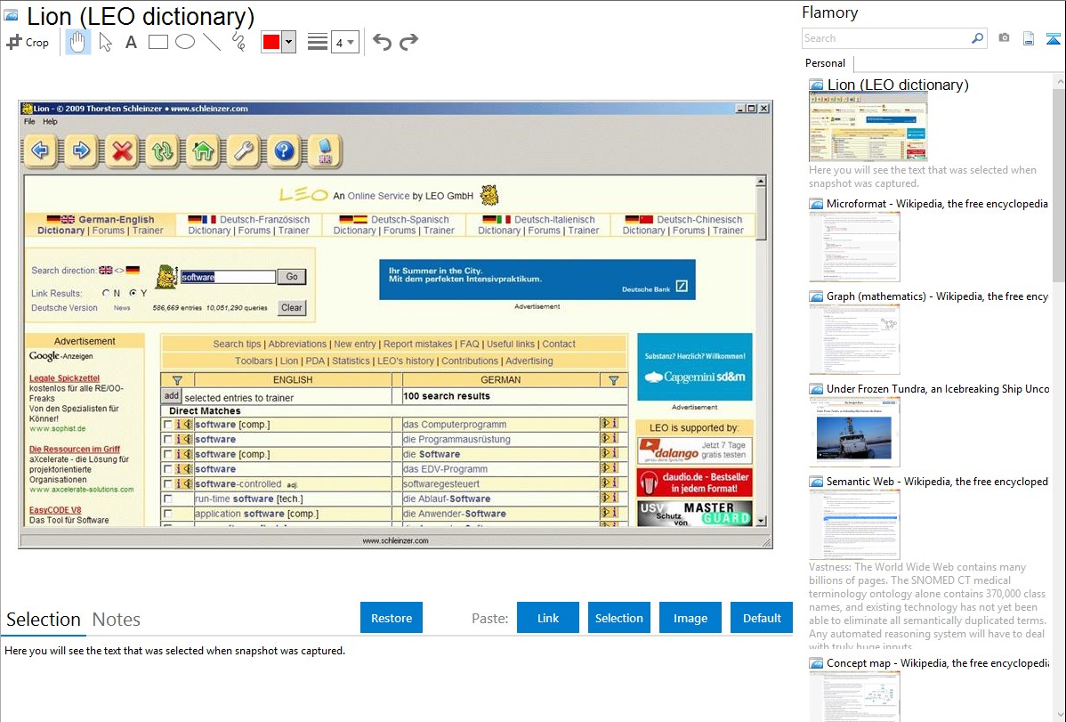Viewport: 1066px width, 722px height.
Task: Check the box for 'das EDV-Programm' row
Action: [168, 469]
